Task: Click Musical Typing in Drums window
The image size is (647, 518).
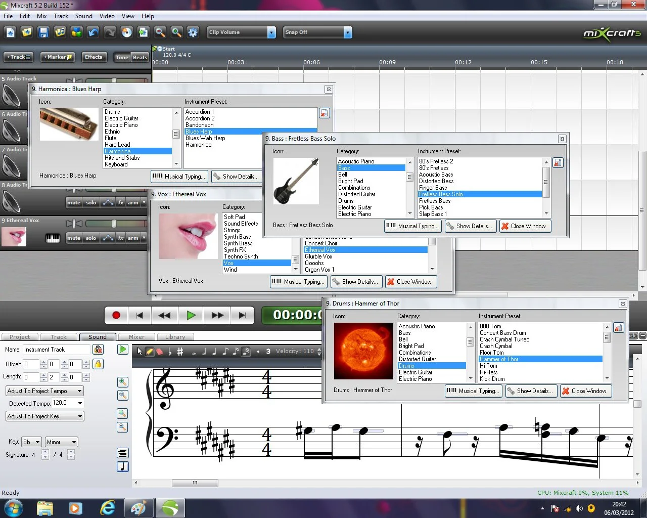Action: pyautogui.click(x=474, y=391)
